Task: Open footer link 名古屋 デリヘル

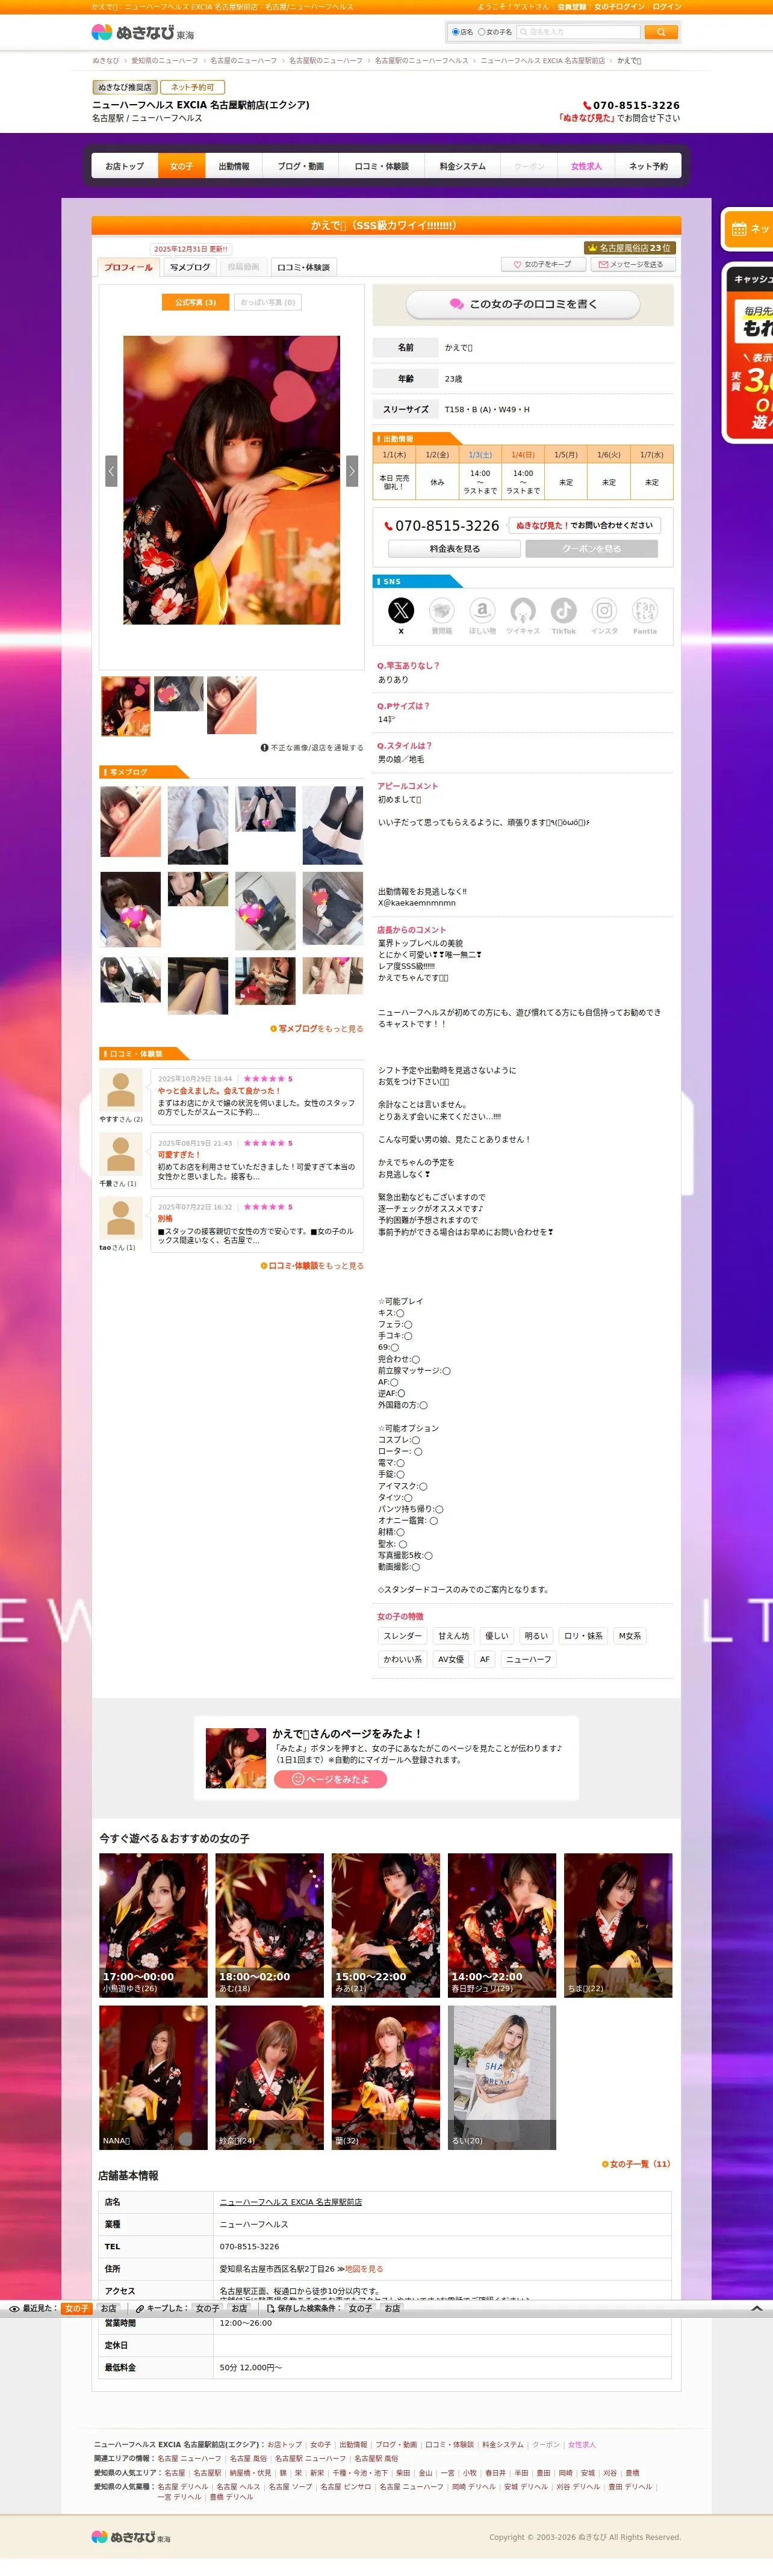Action: [183, 2486]
